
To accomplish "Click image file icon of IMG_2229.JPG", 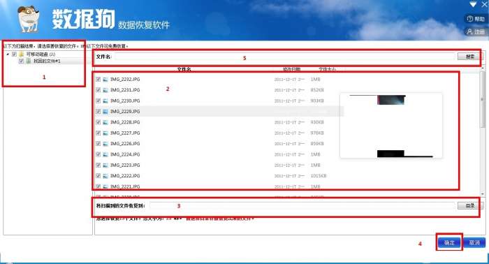I will pyautogui.click(x=105, y=112).
